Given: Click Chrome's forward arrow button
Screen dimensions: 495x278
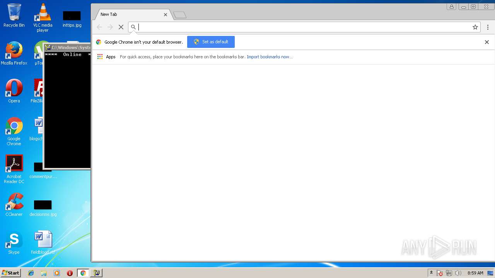Looking at the screenshot, I should click(x=110, y=27).
